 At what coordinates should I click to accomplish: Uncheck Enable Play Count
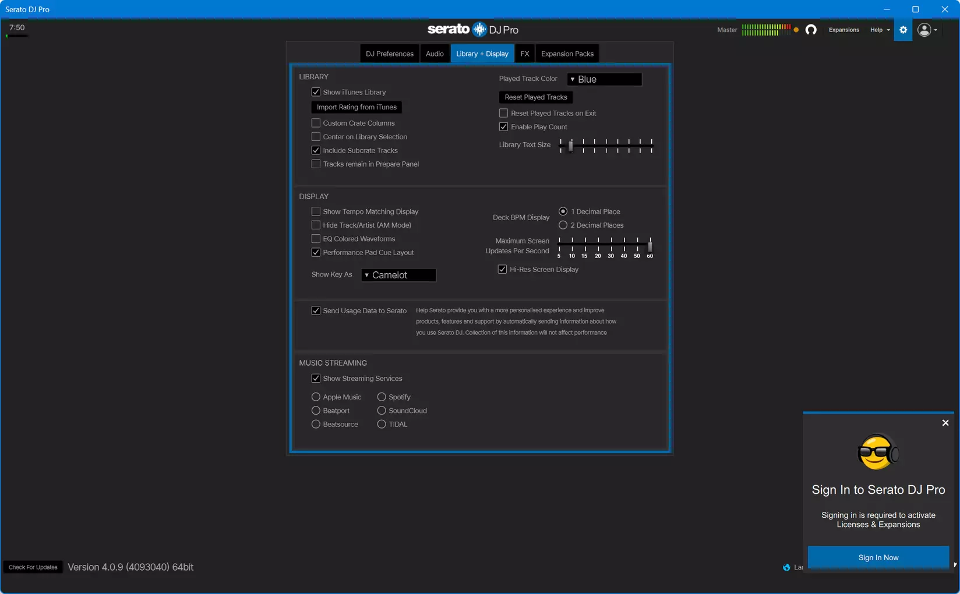(x=503, y=127)
